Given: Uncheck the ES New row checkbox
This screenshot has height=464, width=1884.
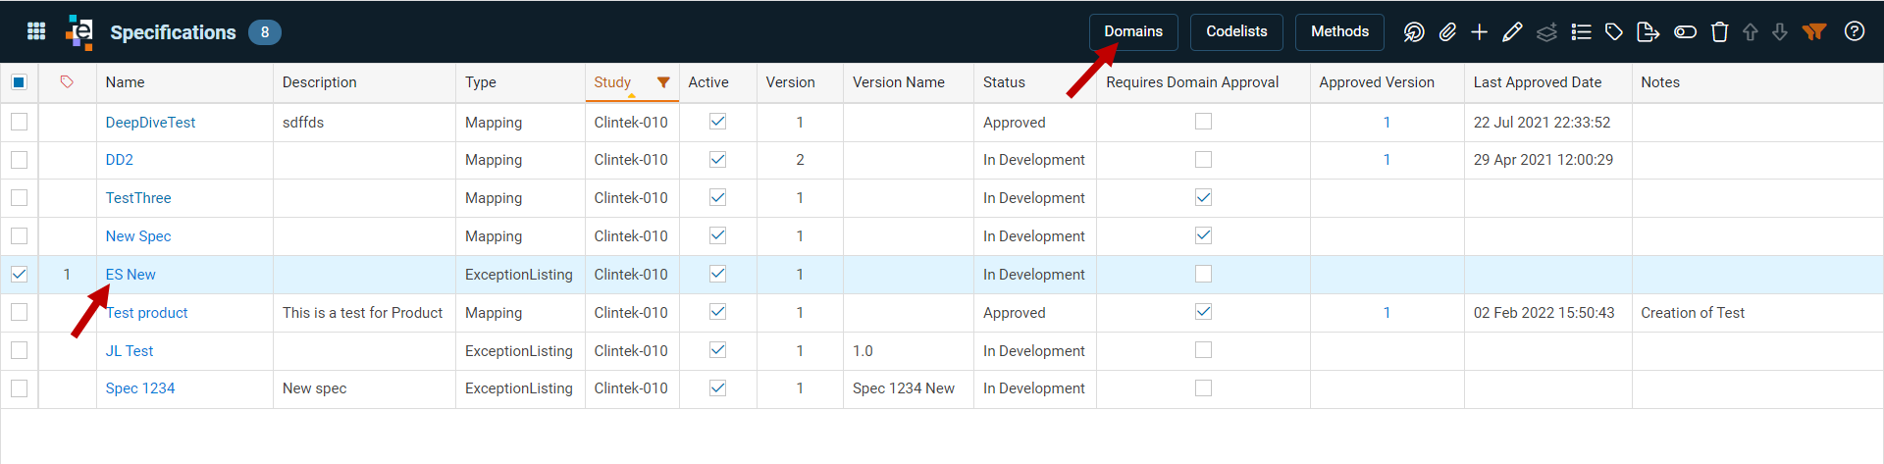Looking at the screenshot, I should [x=19, y=275].
